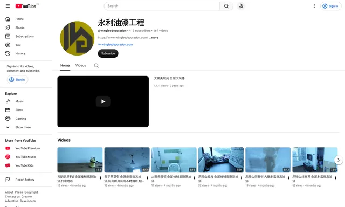The height and width of the screenshot is (207, 345).
Task: Open options menu for the 32 views video
Action: [241, 177]
